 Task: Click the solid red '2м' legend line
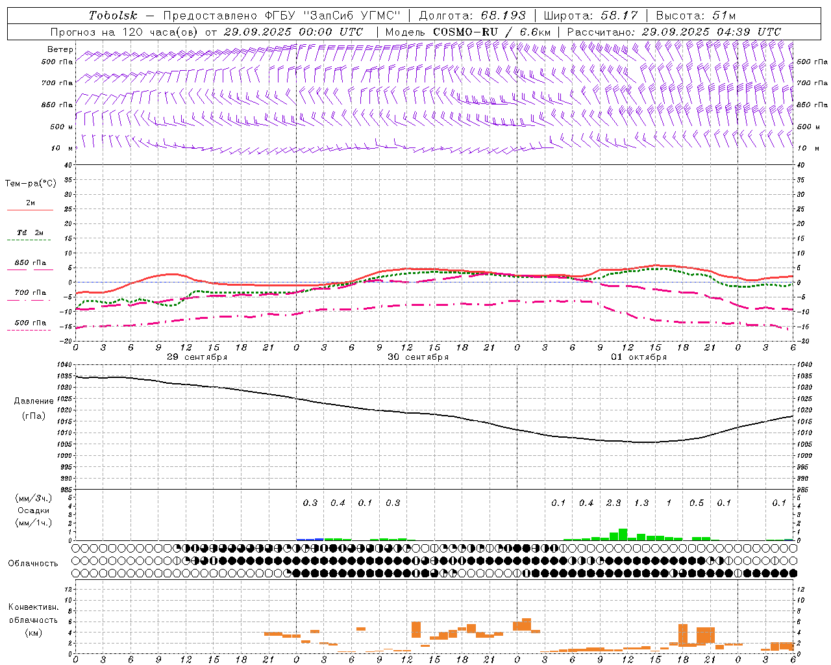click(30, 210)
